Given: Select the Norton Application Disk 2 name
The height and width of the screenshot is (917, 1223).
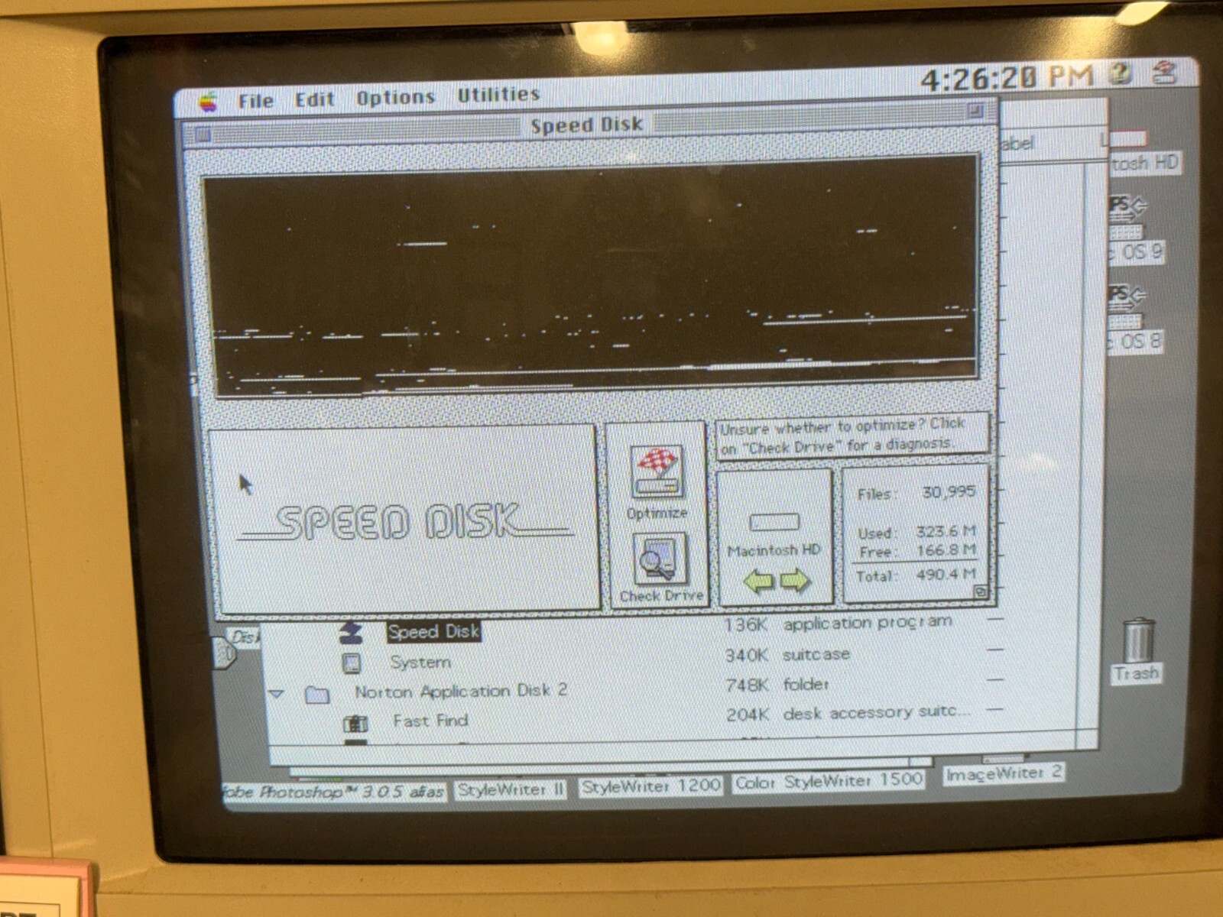Looking at the screenshot, I should pyautogui.click(x=461, y=690).
